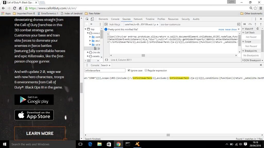
Task: Hide the Sources navigator pane
Action: [106, 24]
